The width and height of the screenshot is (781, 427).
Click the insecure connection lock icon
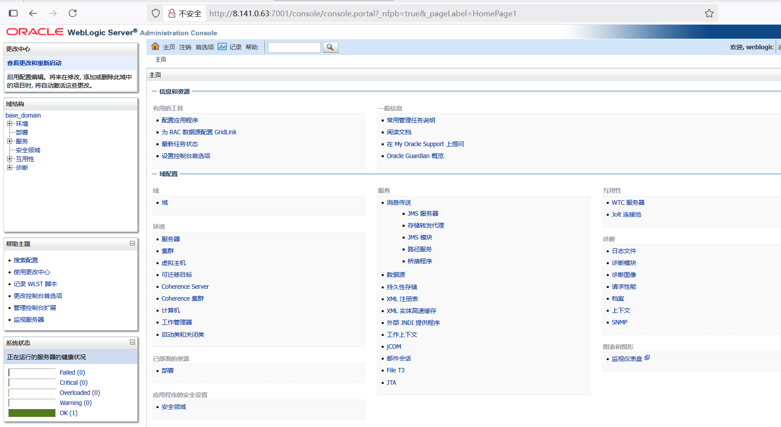click(172, 14)
